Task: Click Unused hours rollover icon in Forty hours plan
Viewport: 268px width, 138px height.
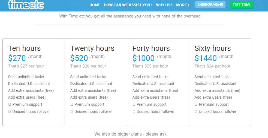Action: tap(134, 111)
